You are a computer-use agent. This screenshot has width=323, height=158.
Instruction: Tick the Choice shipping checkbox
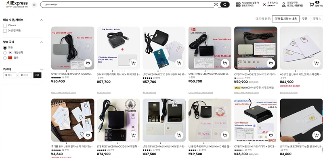(x=5, y=25)
